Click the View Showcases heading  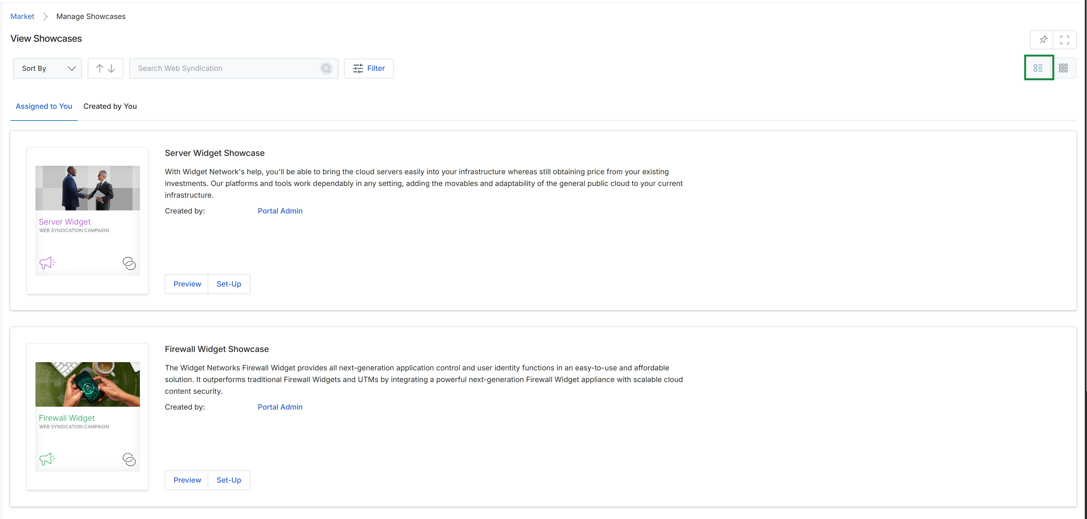click(46, 38)
